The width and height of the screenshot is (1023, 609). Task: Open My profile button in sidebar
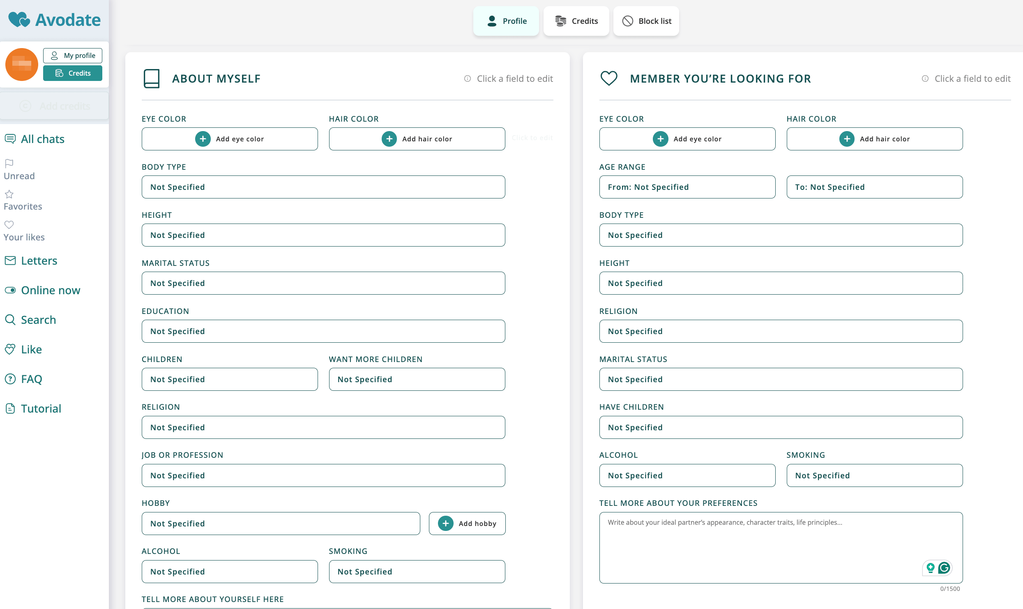(x=73, y=55)
